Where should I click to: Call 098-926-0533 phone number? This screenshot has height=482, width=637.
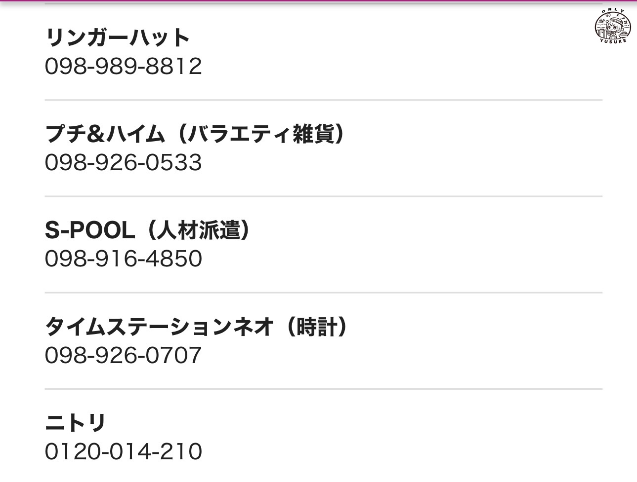click(x=124, y=163)
